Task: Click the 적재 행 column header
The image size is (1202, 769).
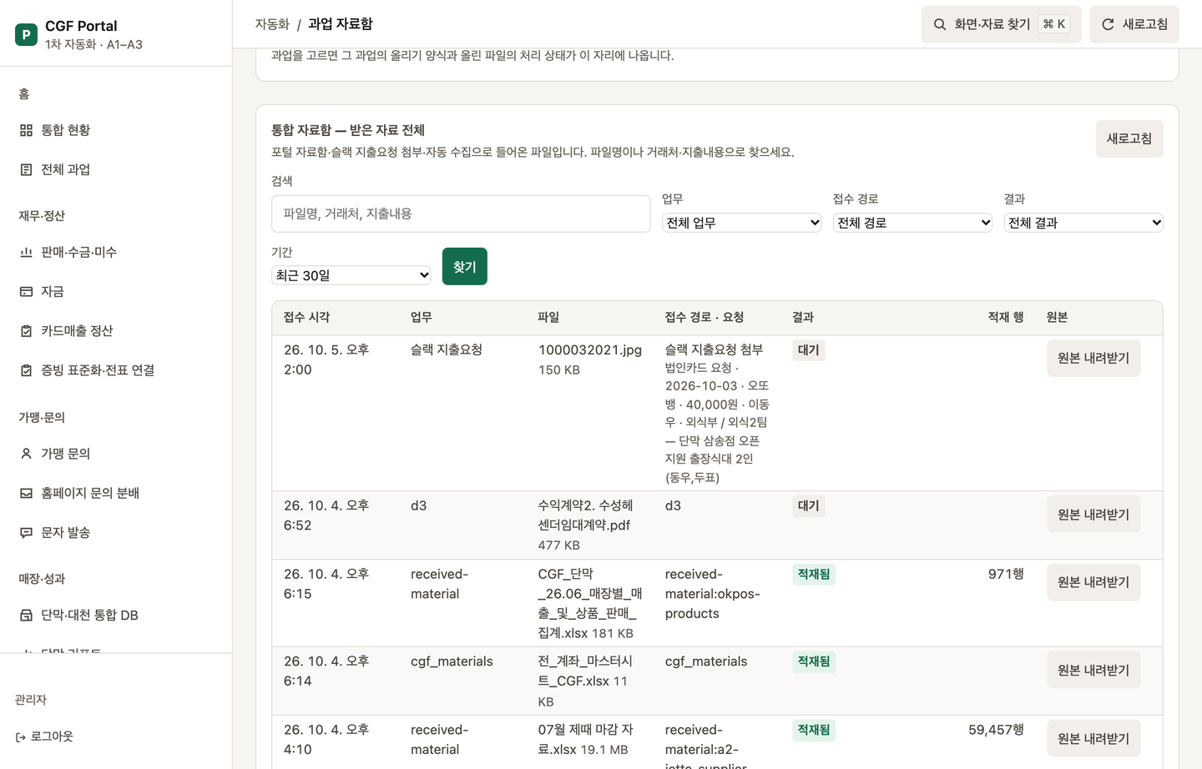Action: (x=1006, y=317)
